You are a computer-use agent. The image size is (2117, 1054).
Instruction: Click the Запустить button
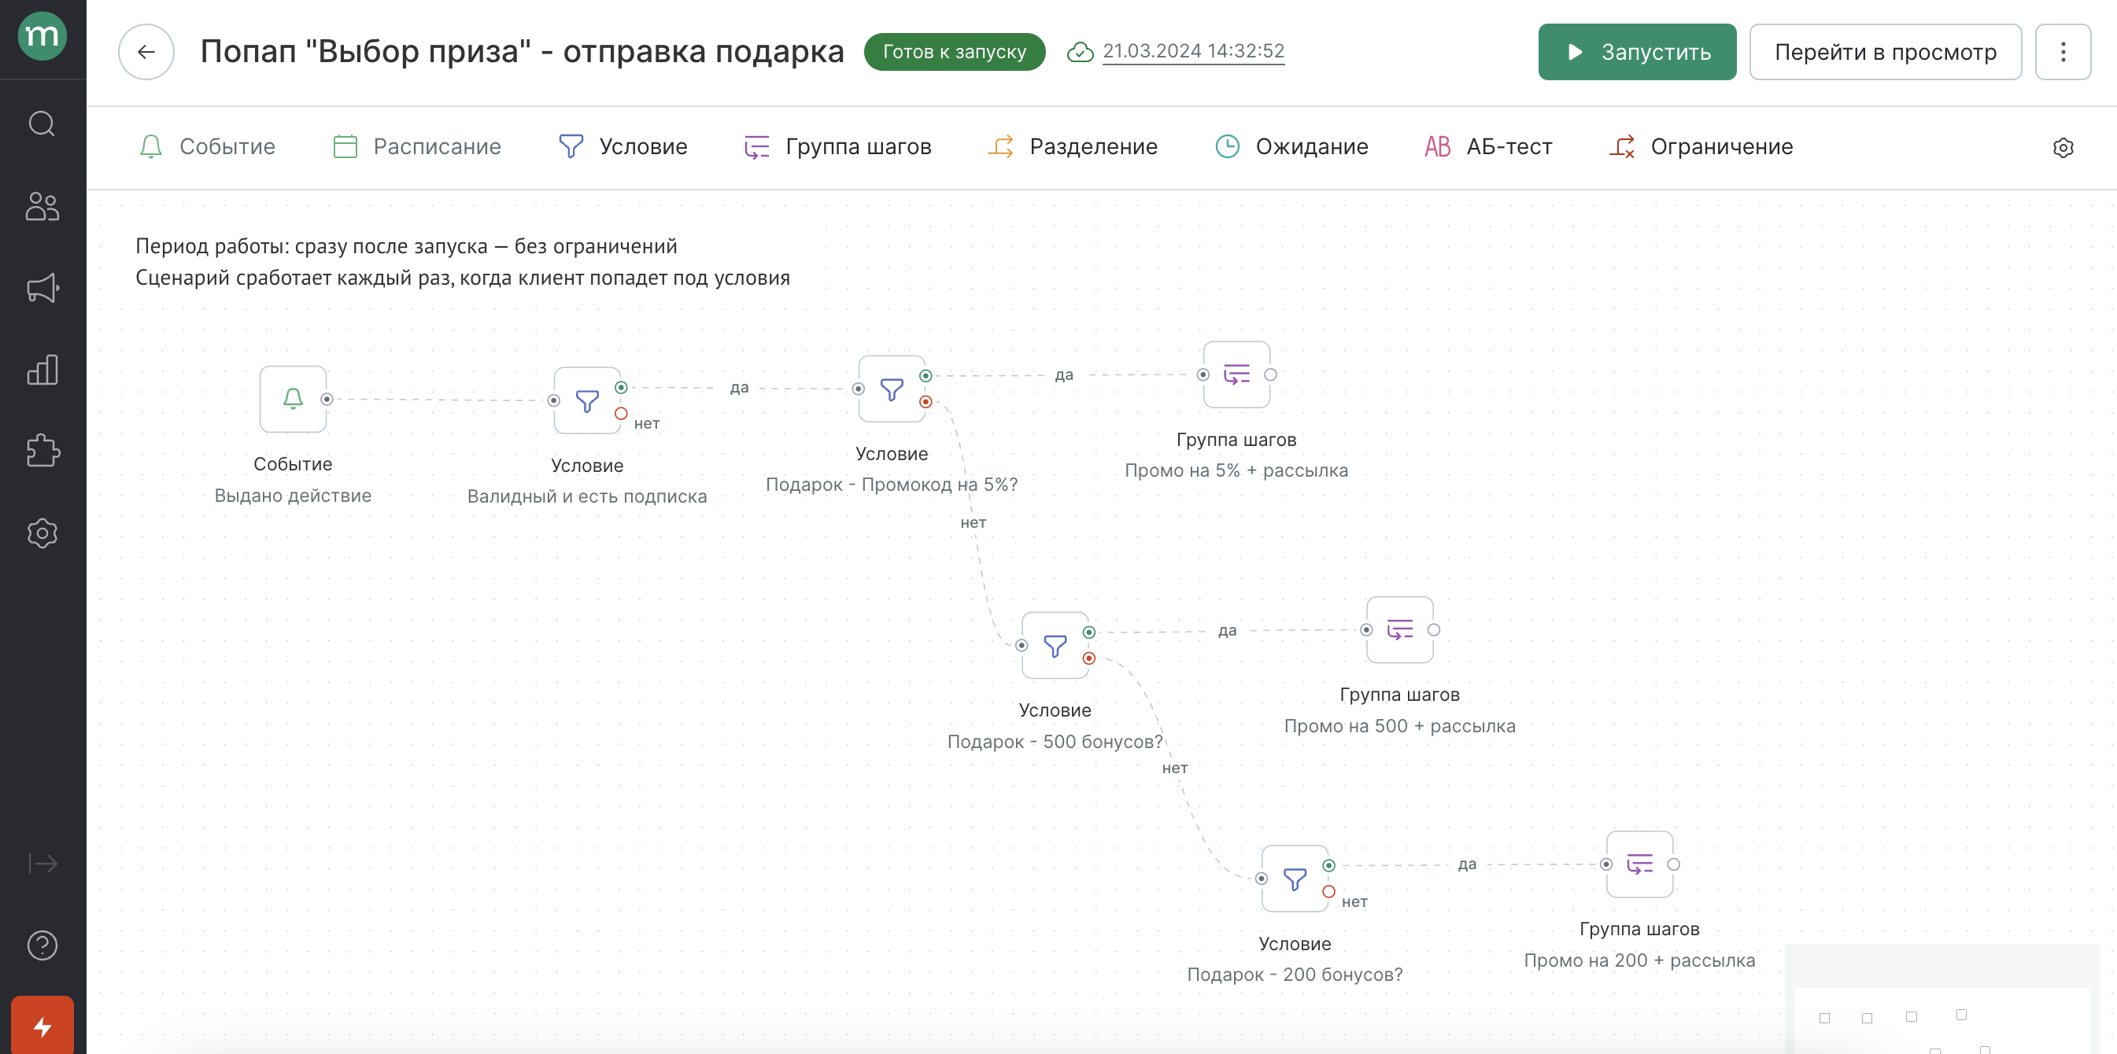point(1637,52)
